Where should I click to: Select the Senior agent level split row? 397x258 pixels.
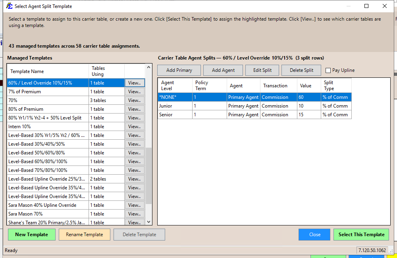254,115
